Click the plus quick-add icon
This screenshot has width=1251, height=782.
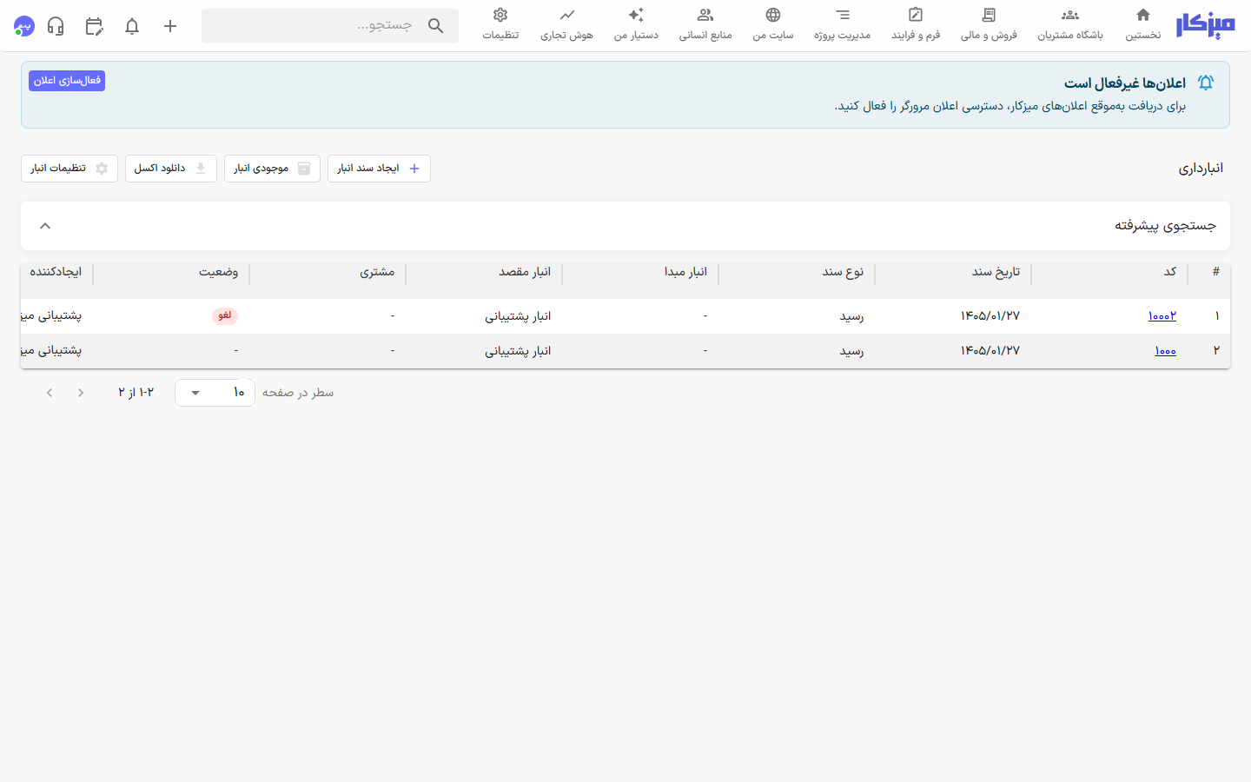click(x=170, y=26)
